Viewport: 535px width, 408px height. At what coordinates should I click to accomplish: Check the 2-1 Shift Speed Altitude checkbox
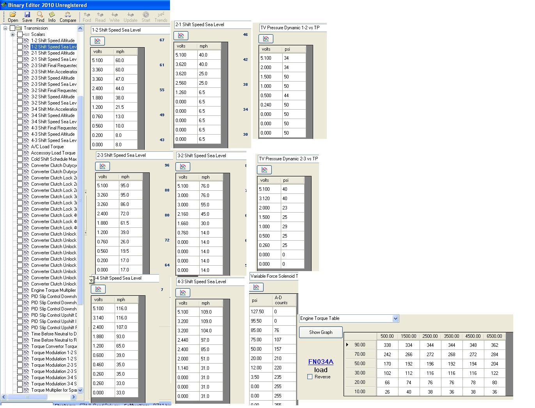click(x=20, y=53)
